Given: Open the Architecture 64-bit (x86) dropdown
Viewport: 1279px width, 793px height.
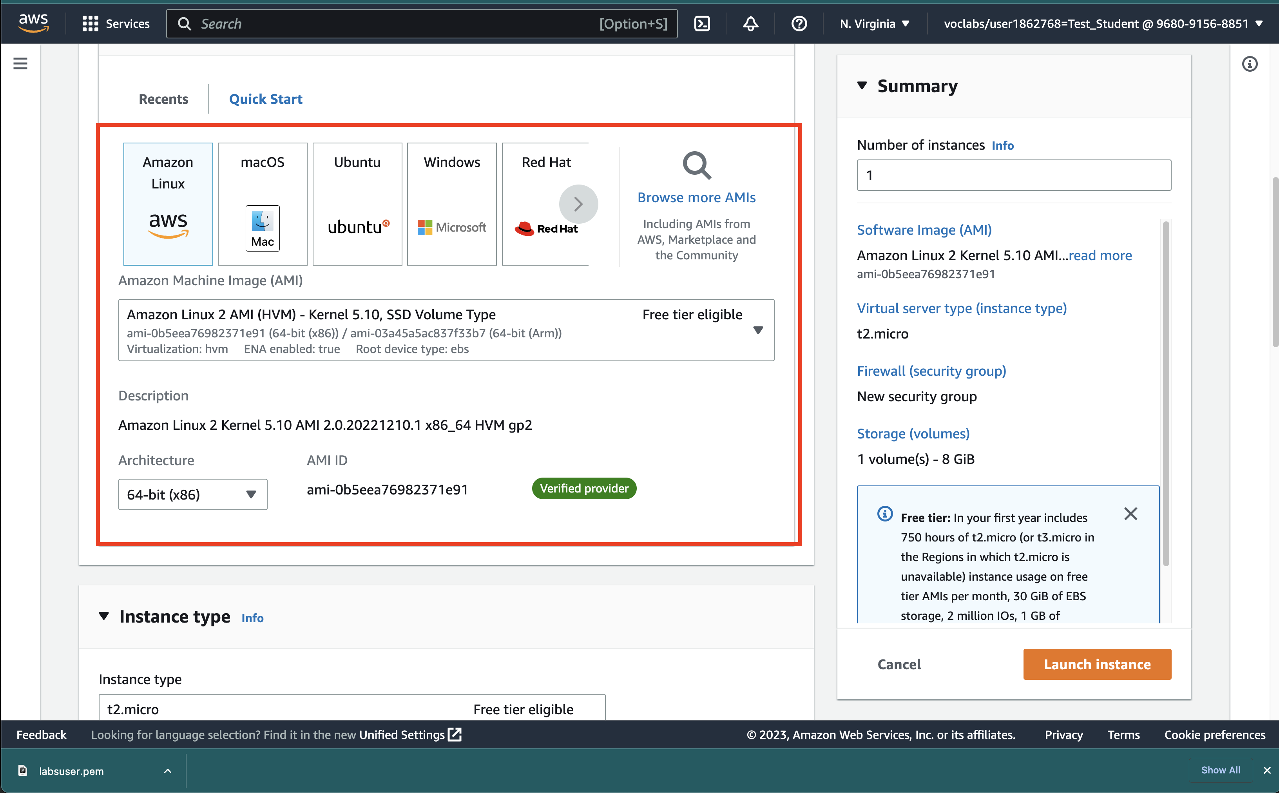Looking at the screenshot, I should pyautogui.click(x=192, y=494).
